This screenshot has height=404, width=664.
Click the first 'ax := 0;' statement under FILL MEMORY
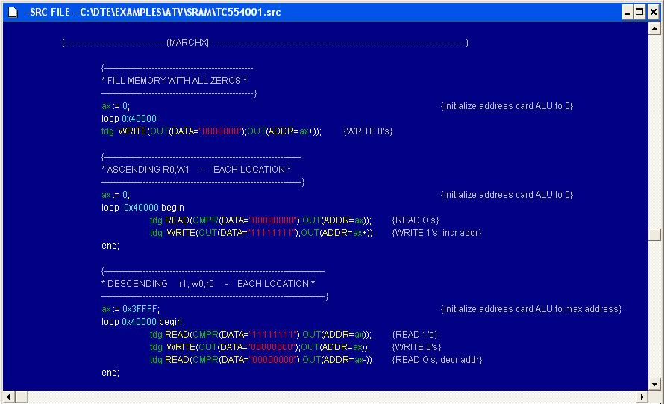point(116,106)
